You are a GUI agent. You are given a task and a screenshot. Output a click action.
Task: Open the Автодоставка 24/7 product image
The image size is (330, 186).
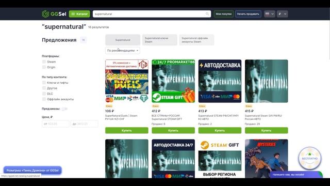point(173,159)
